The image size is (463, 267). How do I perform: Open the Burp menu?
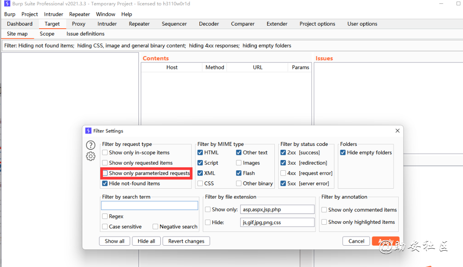pos(10,14)
